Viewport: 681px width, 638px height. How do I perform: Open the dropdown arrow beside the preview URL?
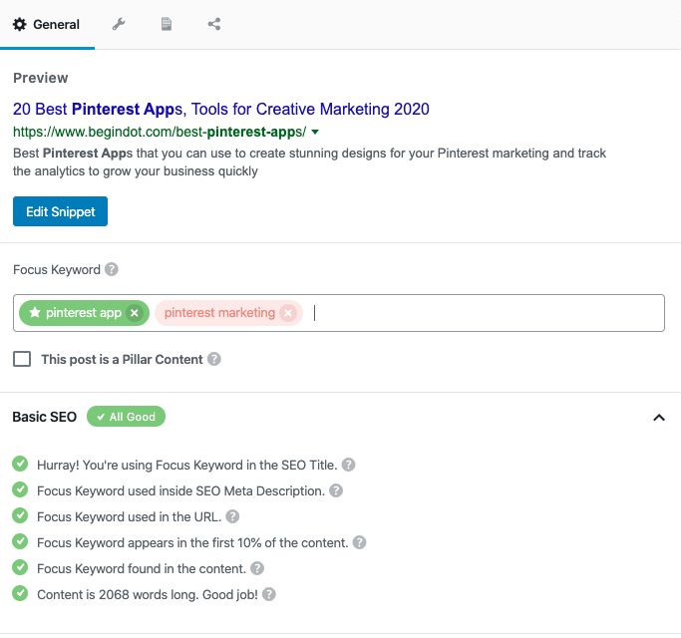(x=315, y=132)
